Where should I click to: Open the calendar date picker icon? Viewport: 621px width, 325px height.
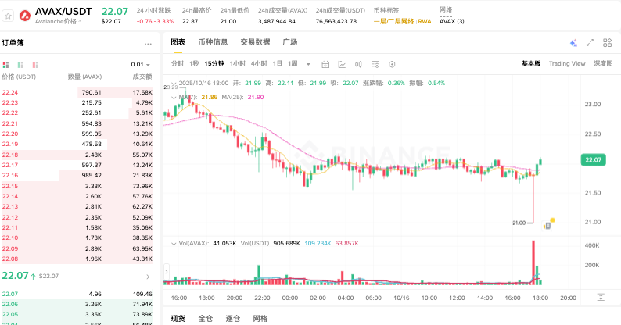tap(325, 64)
